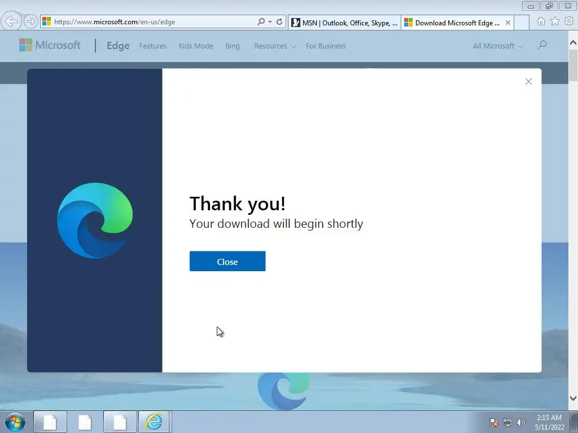
Task: Click the browser Back arrow button
Action: (x=11, y=21)
